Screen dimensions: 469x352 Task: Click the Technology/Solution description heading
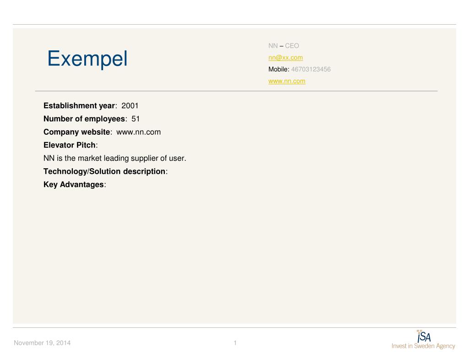104,171
